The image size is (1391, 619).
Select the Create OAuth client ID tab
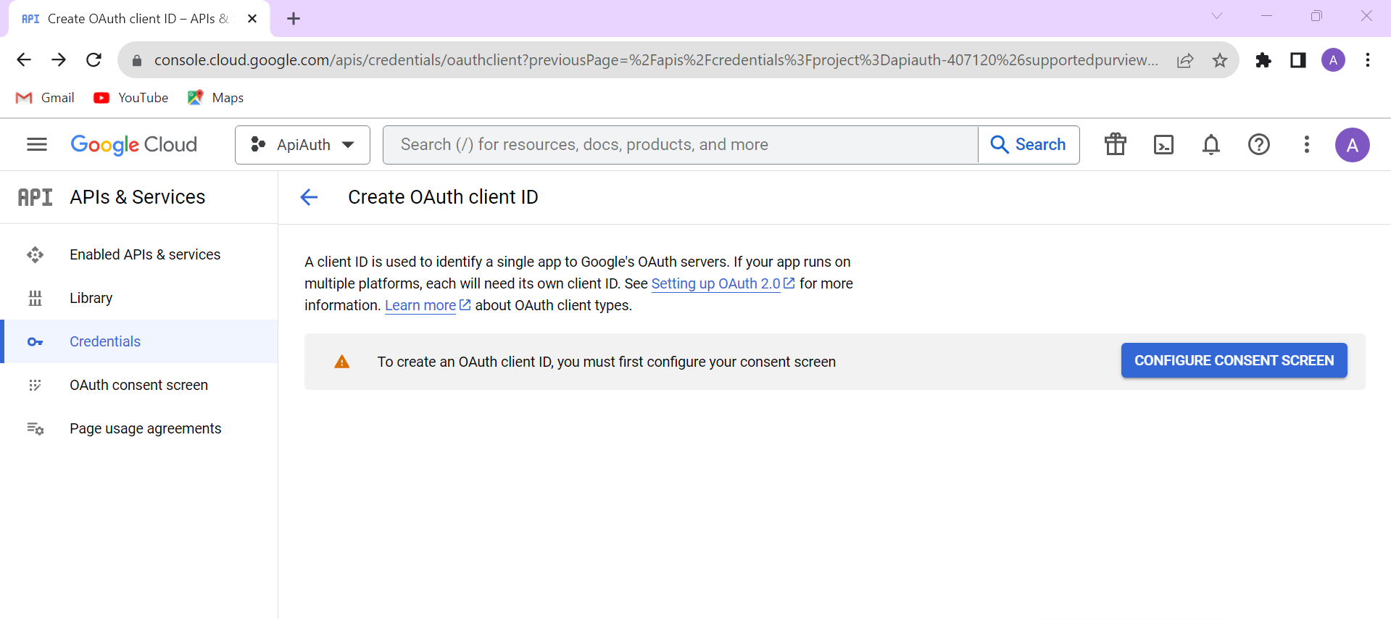138,19
